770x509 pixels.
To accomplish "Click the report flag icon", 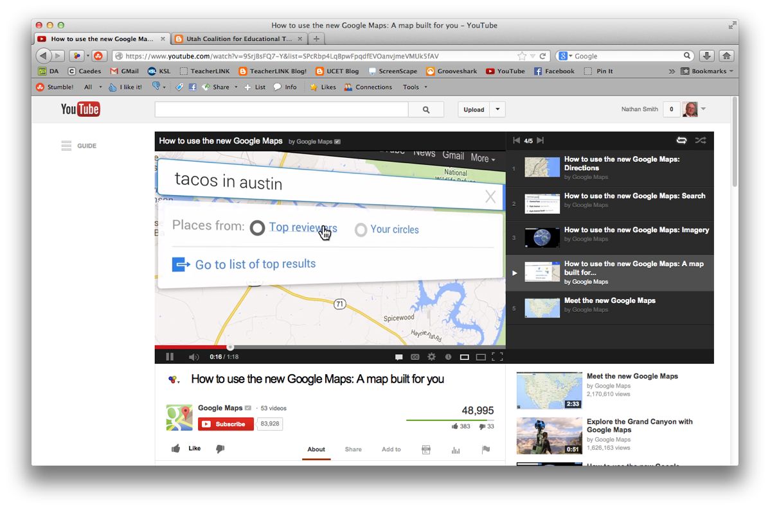I will (486, 449).
